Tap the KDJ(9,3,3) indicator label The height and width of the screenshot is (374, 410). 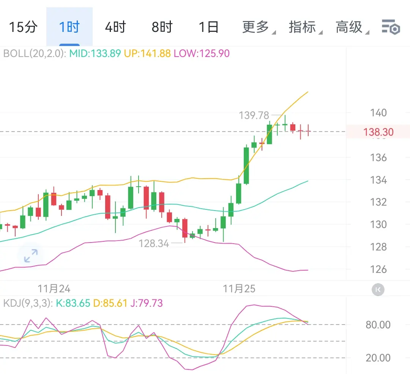(x=28, y=303)
